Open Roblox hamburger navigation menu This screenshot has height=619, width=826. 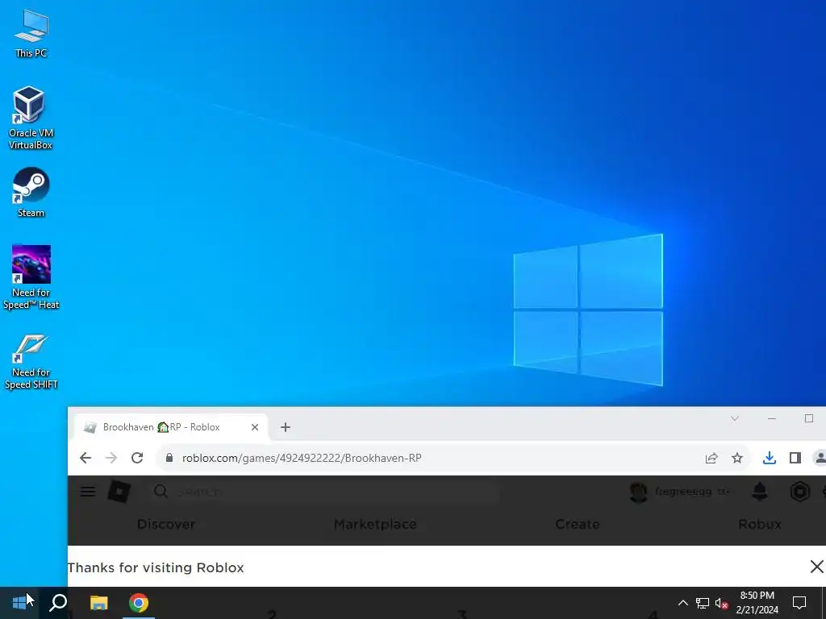coord(88,492)
